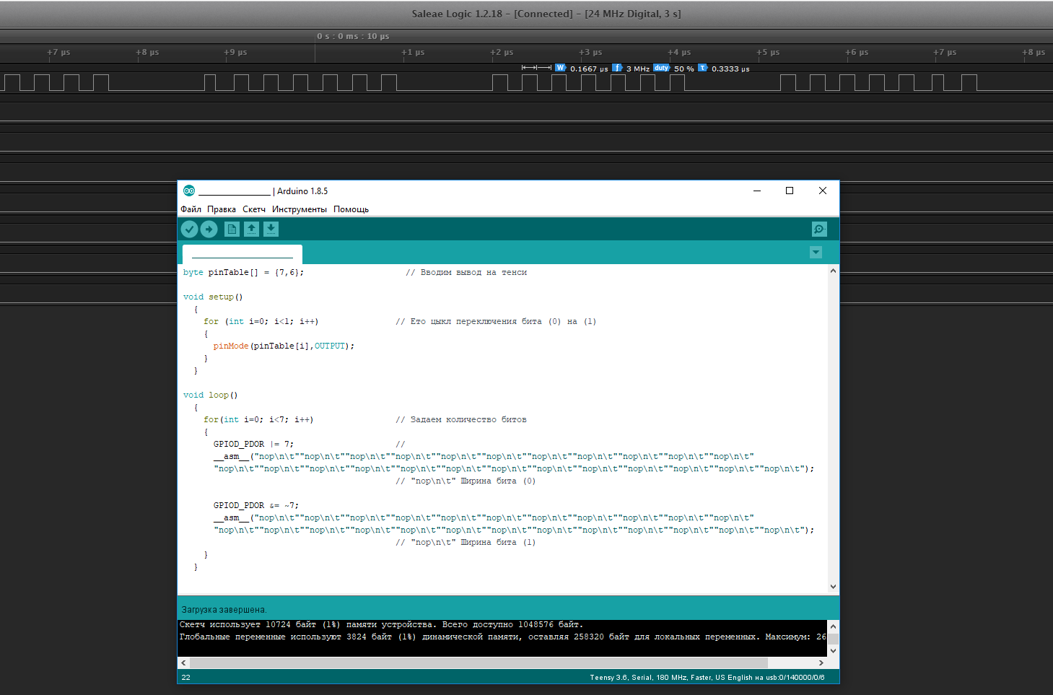Click the '+2 µs' timeline marker in Saleae
1053x695 pixels.
coord(502,52)
